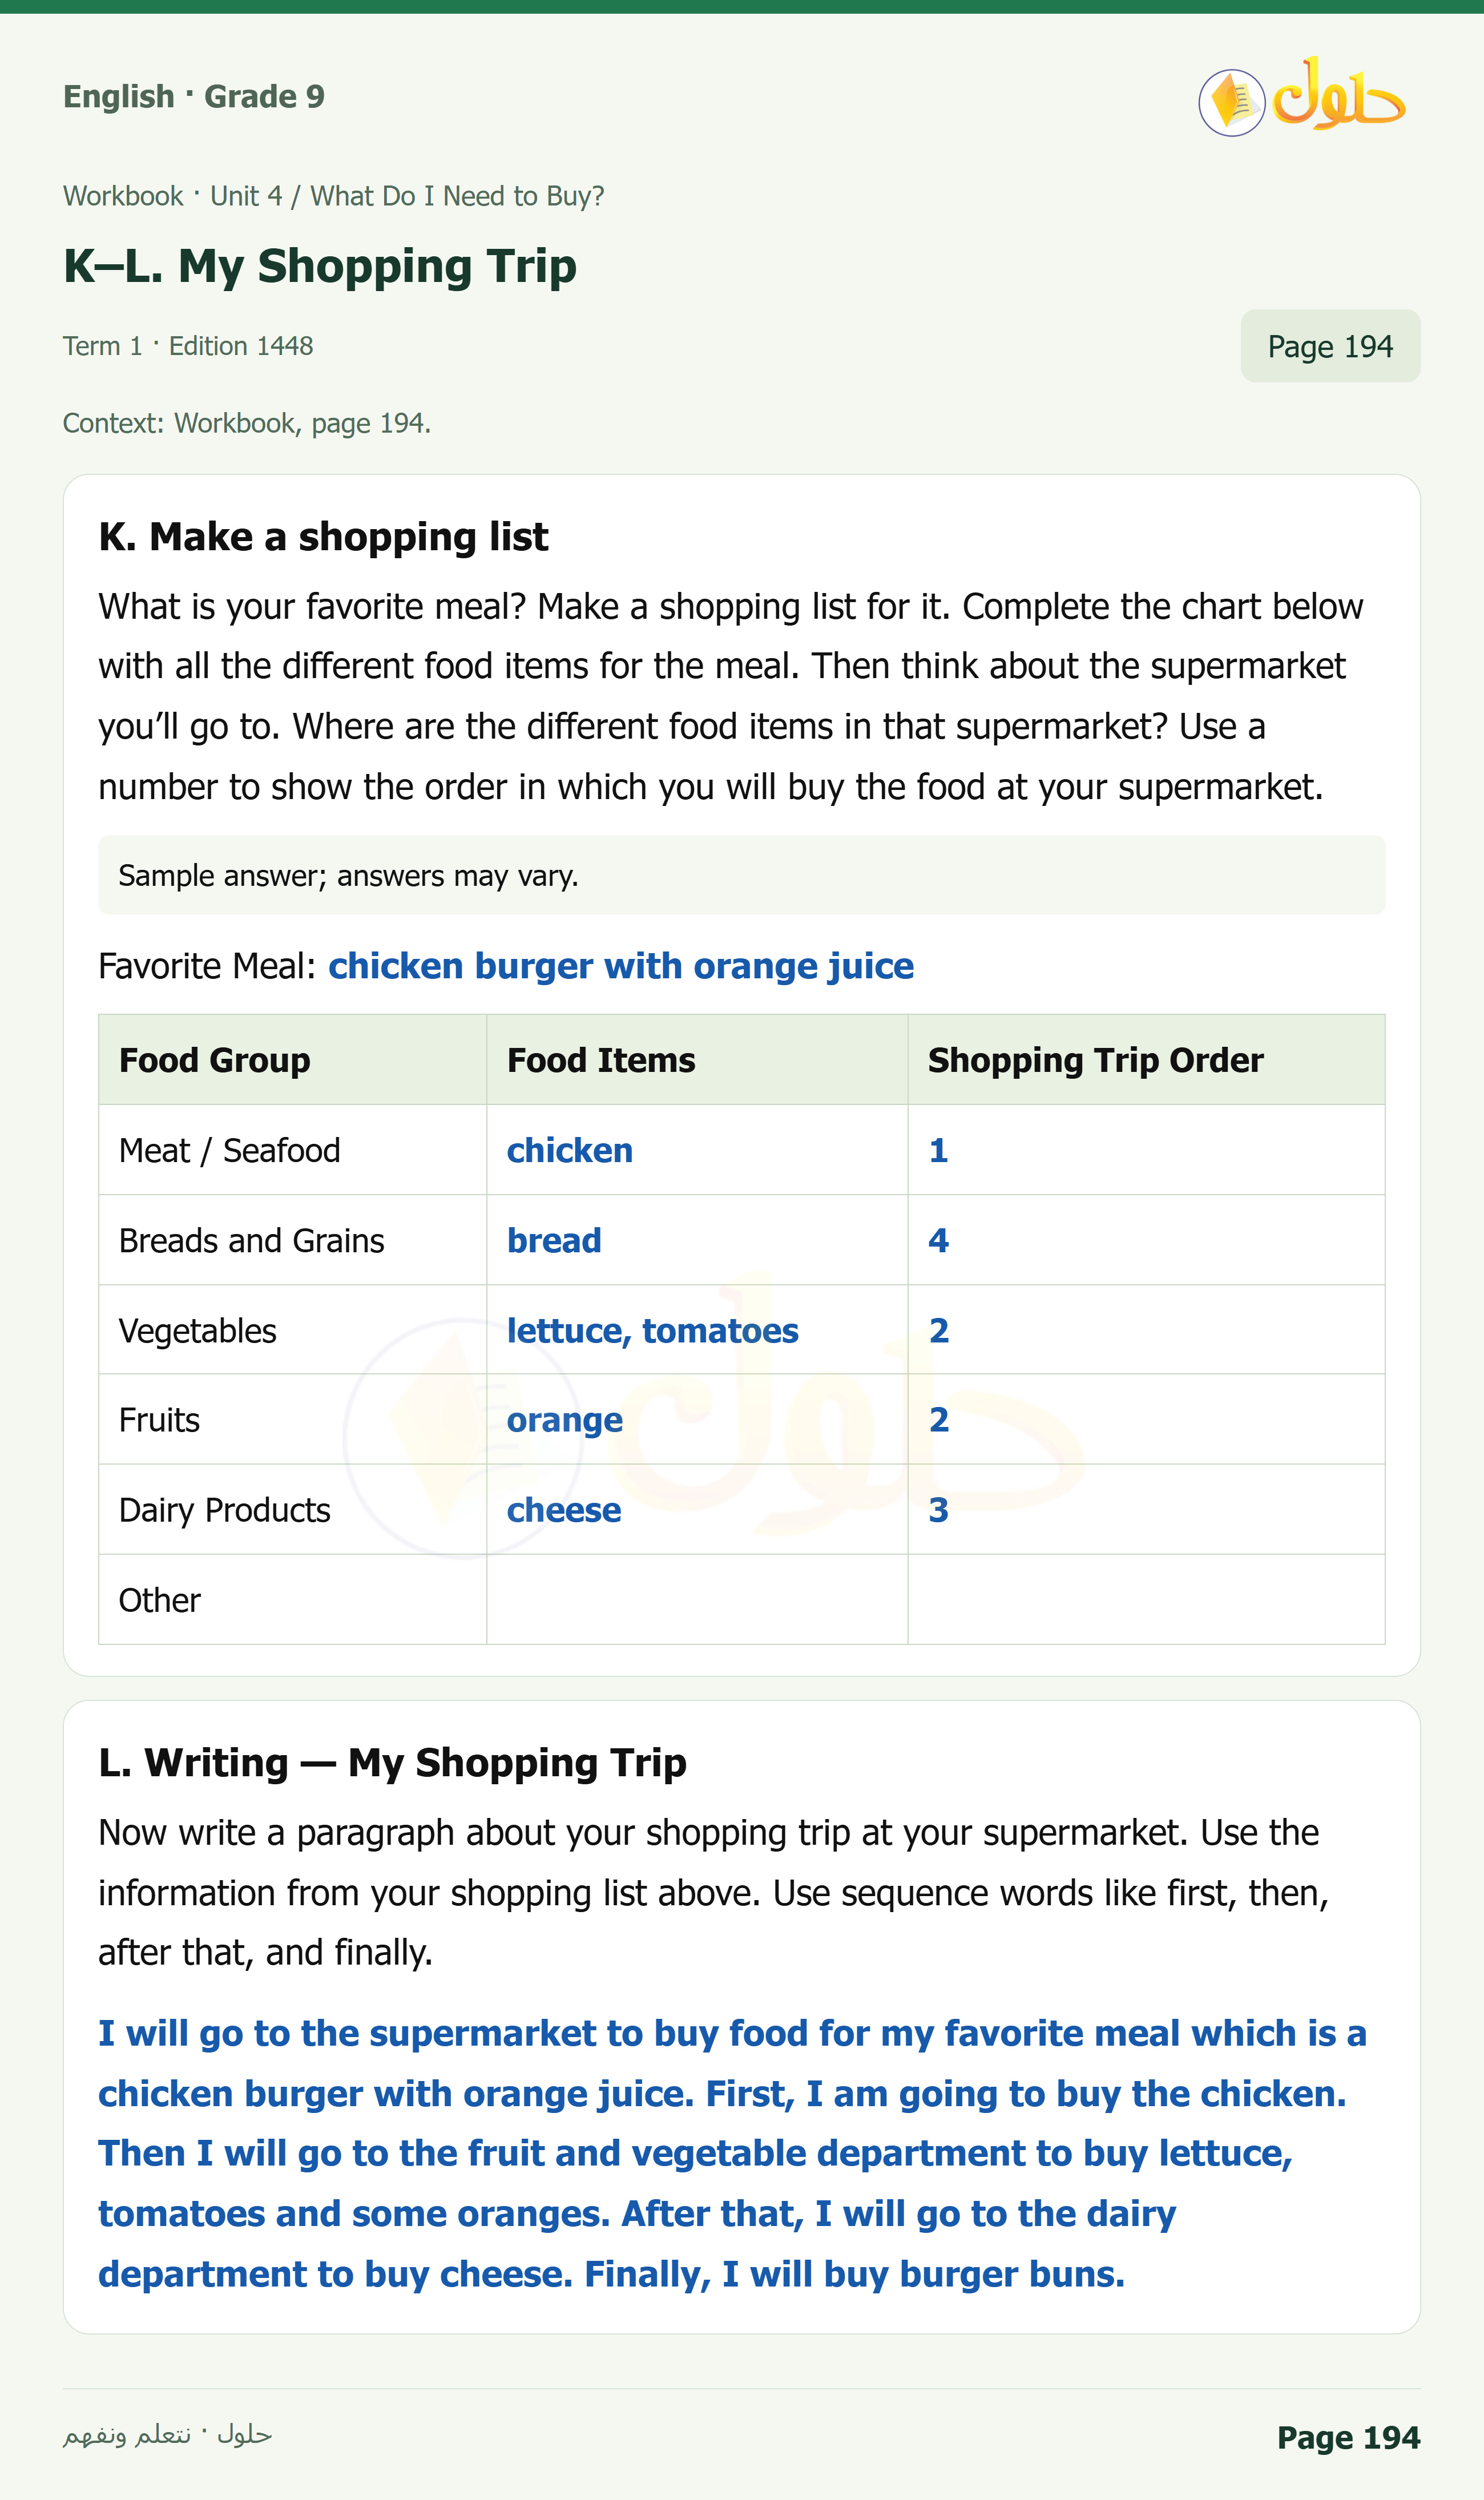1484x2500 pixels.
Task: Click the What Do I Need to Buy? breadcrumb
Action: click(x=457, y=196)
